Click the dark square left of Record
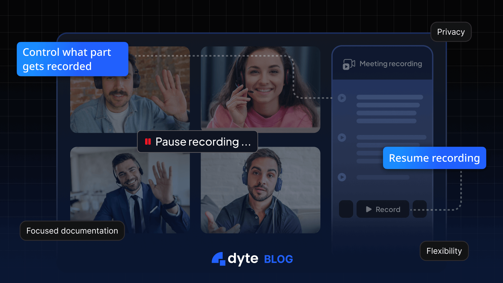The image size is (503, 283). (346, 209)
